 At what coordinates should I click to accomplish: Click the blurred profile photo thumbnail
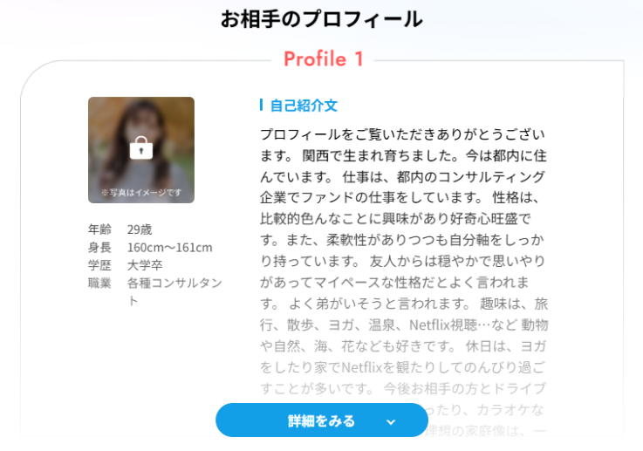point(141,150)
